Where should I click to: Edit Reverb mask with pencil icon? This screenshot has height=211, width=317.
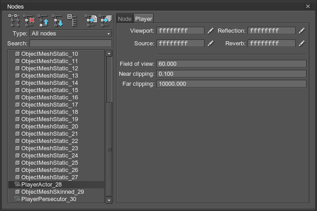click(302, 44)
